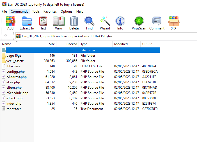197x142 pixels.
Task: Launch the Wizard tool
Action: (105, 23)
